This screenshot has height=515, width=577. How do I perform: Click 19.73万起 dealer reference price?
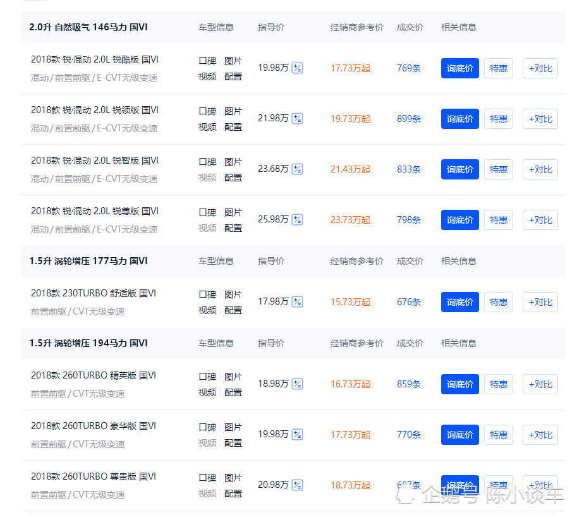350,119
